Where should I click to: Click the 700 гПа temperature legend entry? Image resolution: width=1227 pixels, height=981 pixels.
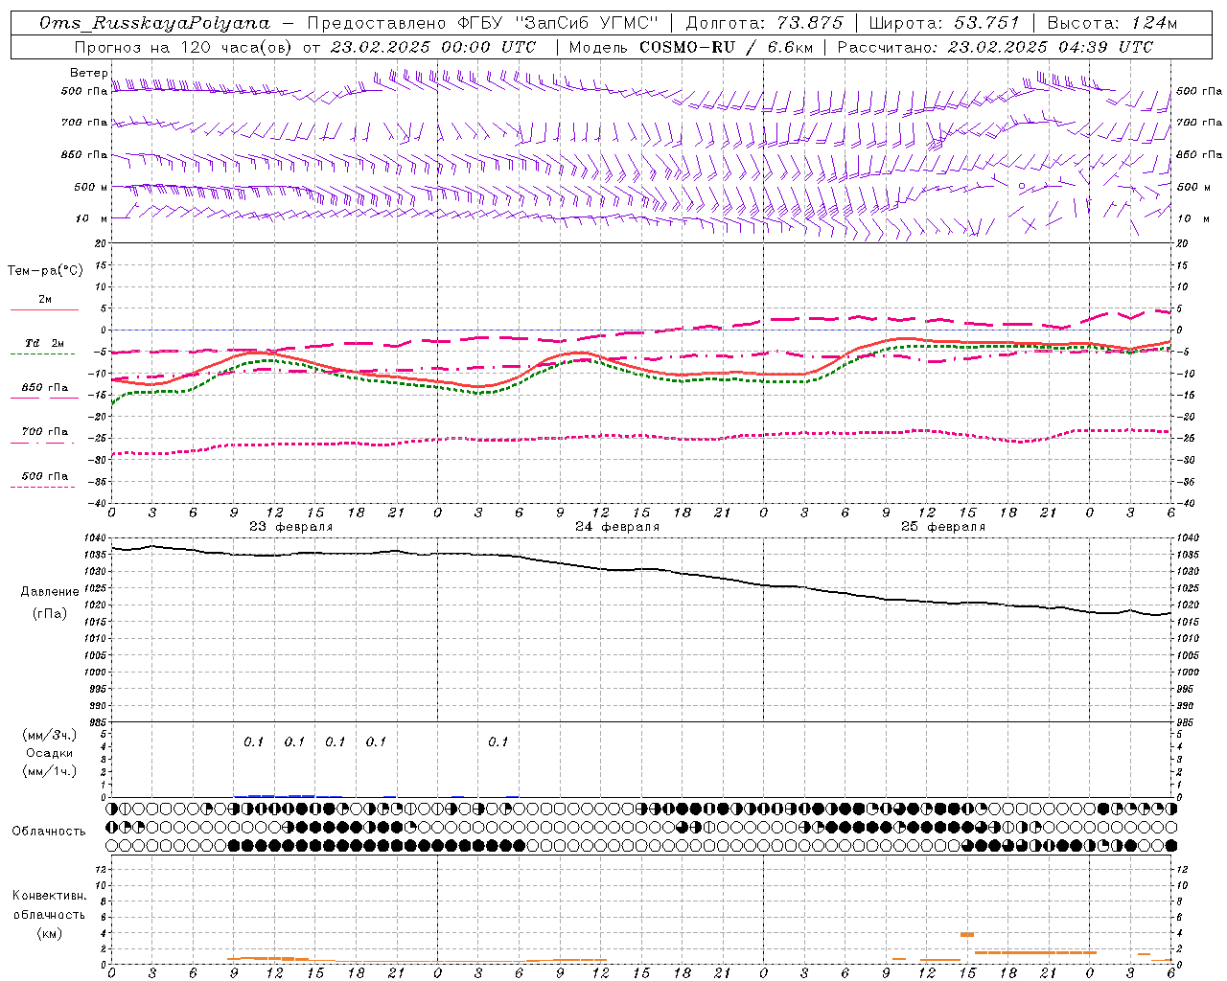click(44, 433)
